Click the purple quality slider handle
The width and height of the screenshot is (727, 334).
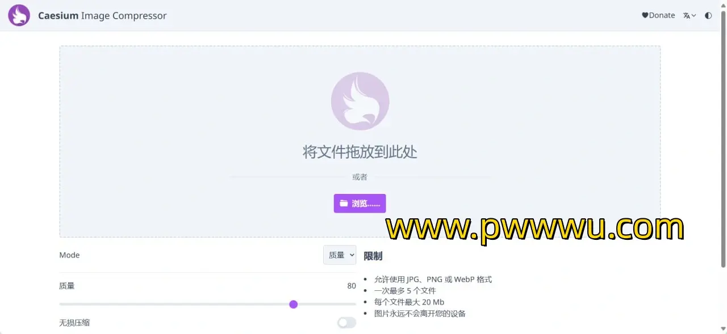point(294,305)
